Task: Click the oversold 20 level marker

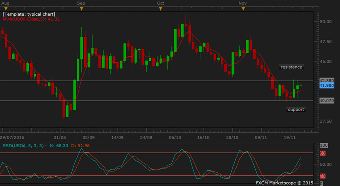Action: pyautogui.click(x=323, y=176)
